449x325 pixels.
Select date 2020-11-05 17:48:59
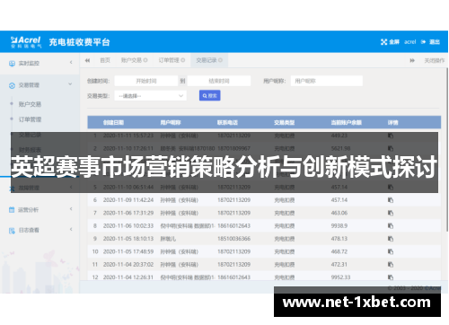coord(128,251)
